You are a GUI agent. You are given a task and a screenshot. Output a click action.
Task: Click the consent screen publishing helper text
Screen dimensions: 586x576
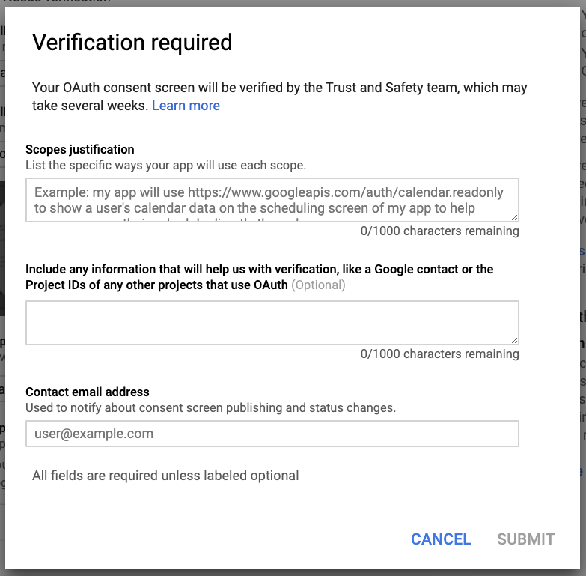point(210,408)
